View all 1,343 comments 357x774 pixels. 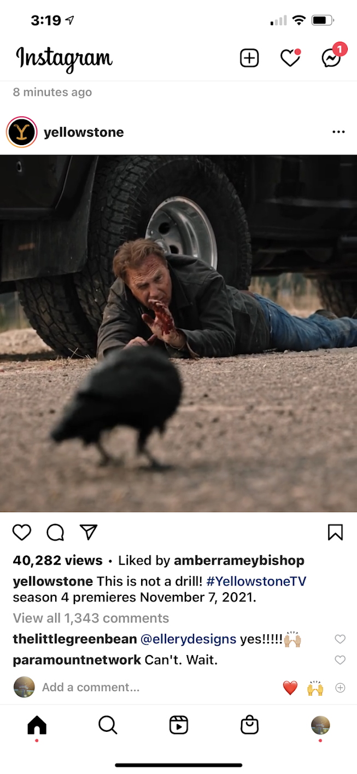(91, 618)
